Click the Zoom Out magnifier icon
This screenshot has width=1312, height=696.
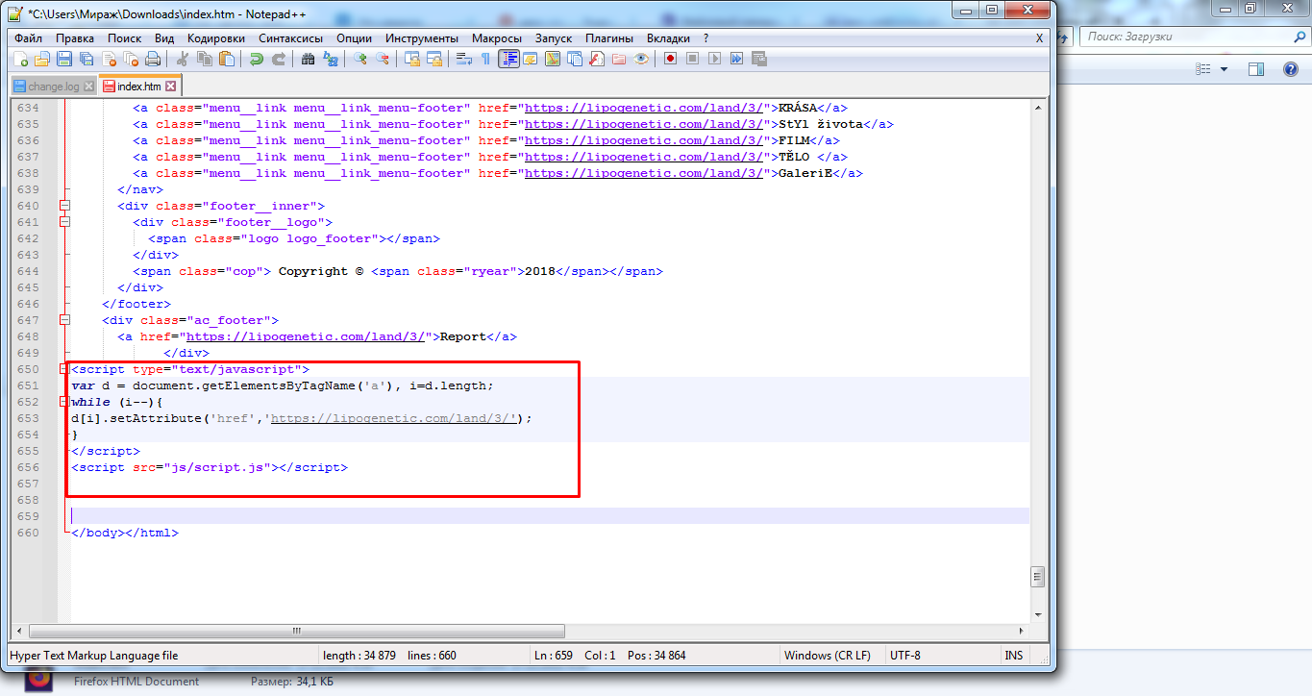(382, 59)
